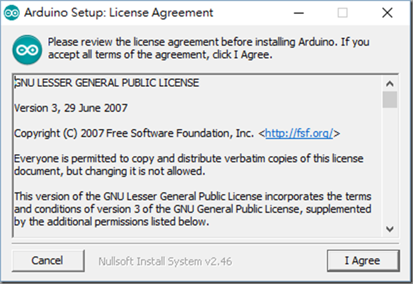Click the large Arduino infinity logo
This screenshot has width=413, height=284.
[27, 50]
